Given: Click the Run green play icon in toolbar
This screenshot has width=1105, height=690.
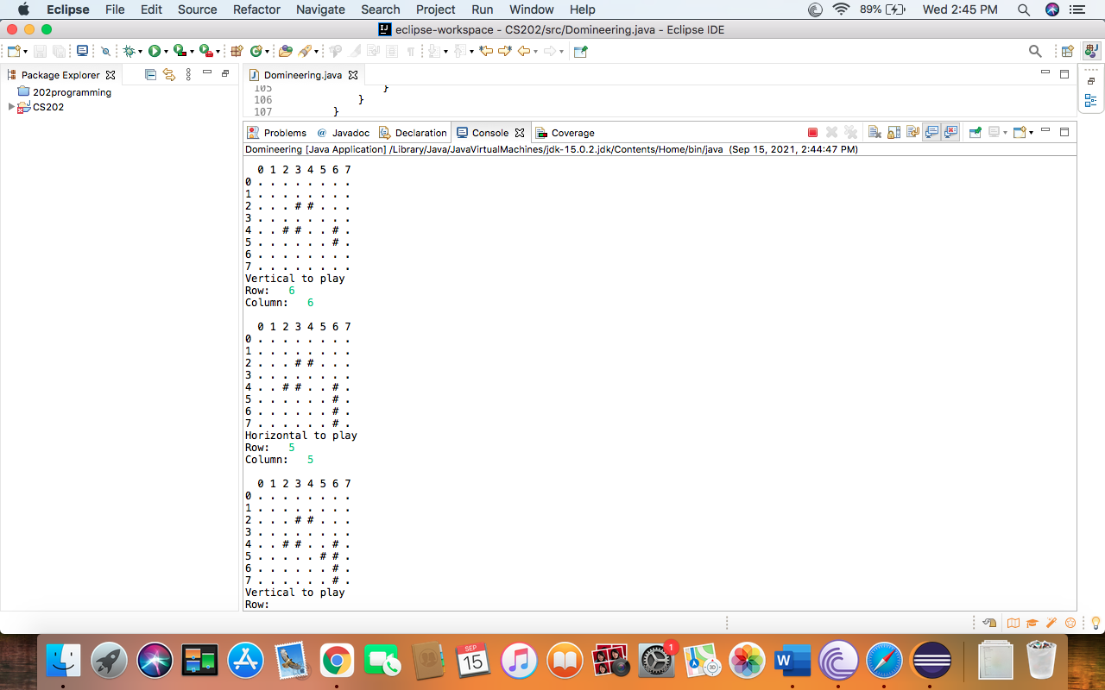Looking at the screenshot, I should click(154, 52).
